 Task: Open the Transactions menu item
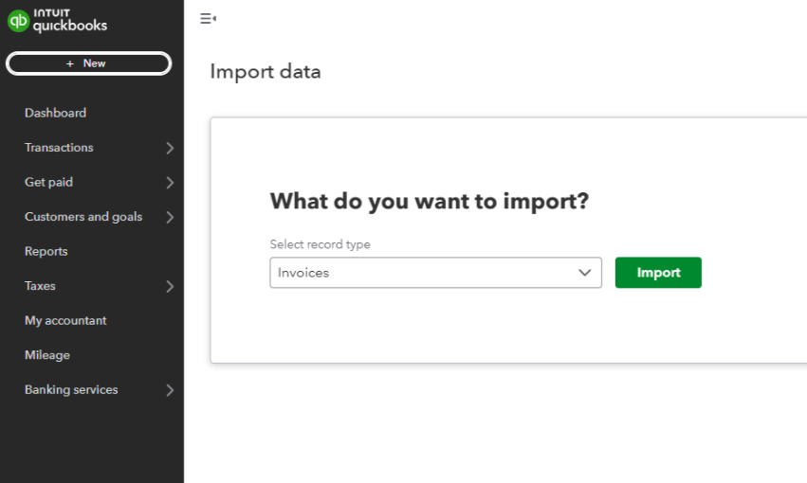59,148
